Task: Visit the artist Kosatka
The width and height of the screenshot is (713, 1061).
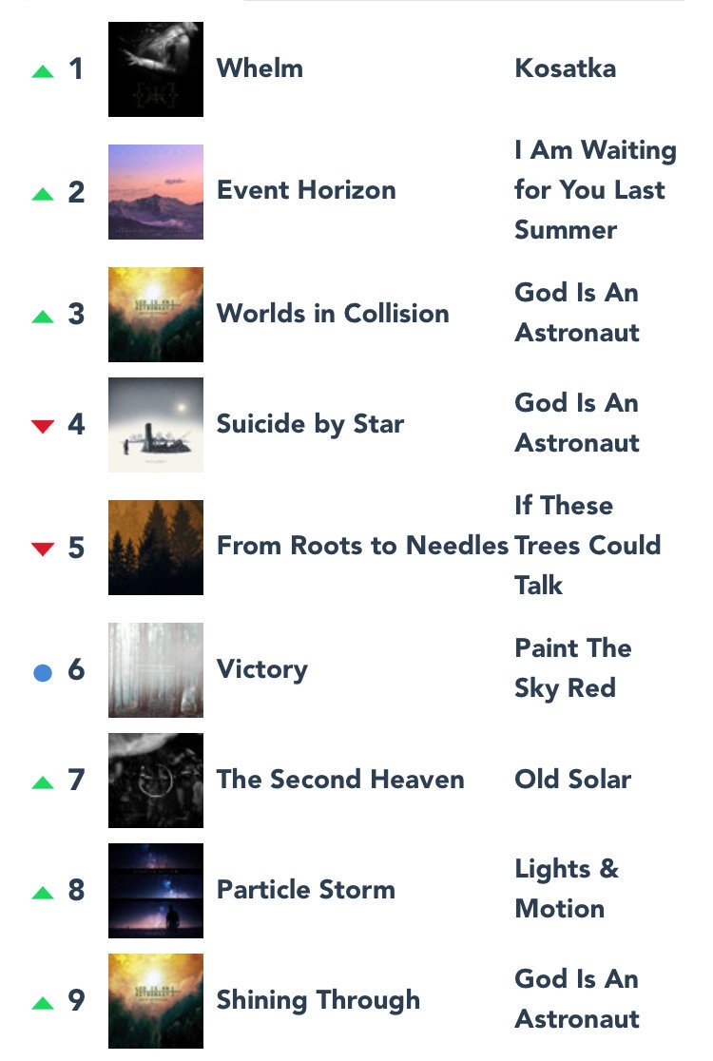Action: (x=566, y=68)
